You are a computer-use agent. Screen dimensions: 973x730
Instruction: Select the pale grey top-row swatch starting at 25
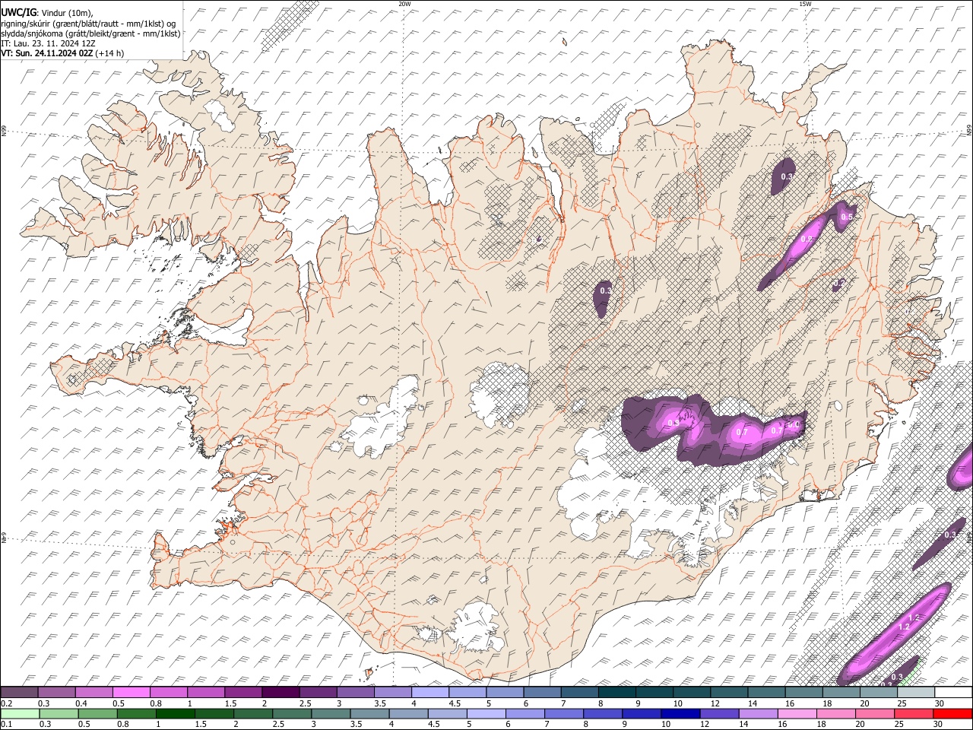click(916, 692)
